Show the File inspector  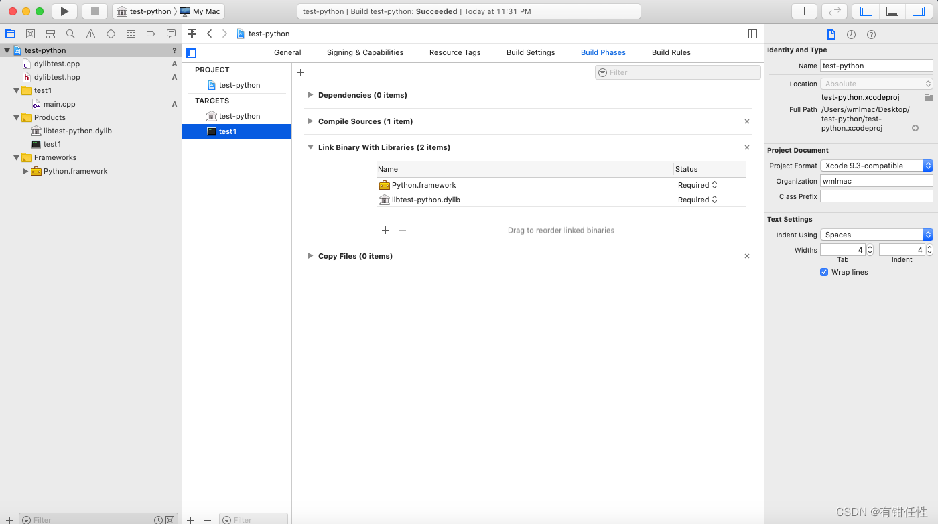tap(831, 34)
